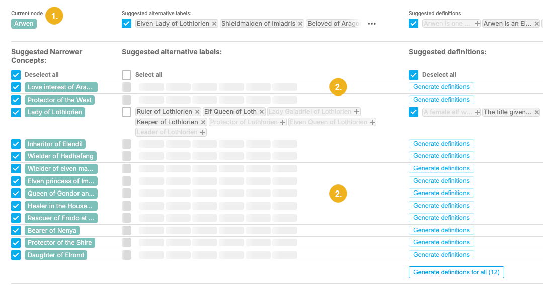Open the 'Daughter of Elrond' concept tag
The image size is (543, 286).
56,255
